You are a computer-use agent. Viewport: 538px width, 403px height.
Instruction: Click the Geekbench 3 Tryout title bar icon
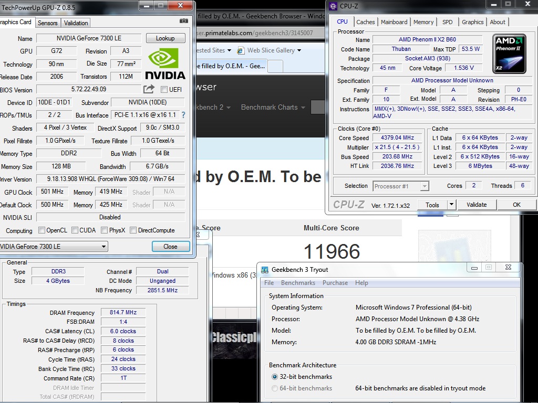pos(265,270)
